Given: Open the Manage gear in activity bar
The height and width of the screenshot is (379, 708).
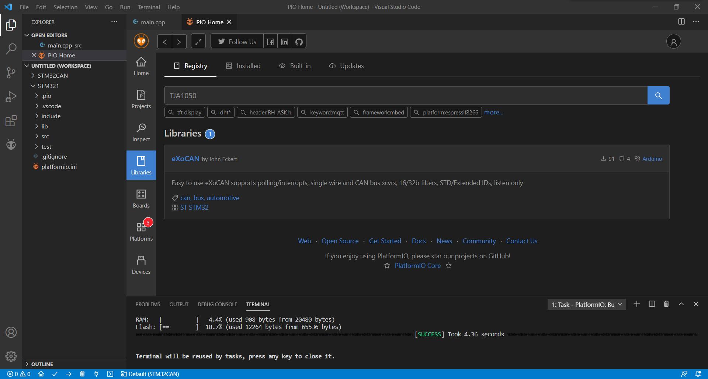Looking at the screenshot, I should (11, 356).
